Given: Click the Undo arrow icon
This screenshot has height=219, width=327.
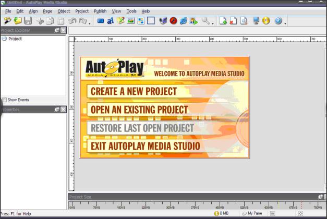Looking at the screenshot, I should coord(72,21).
